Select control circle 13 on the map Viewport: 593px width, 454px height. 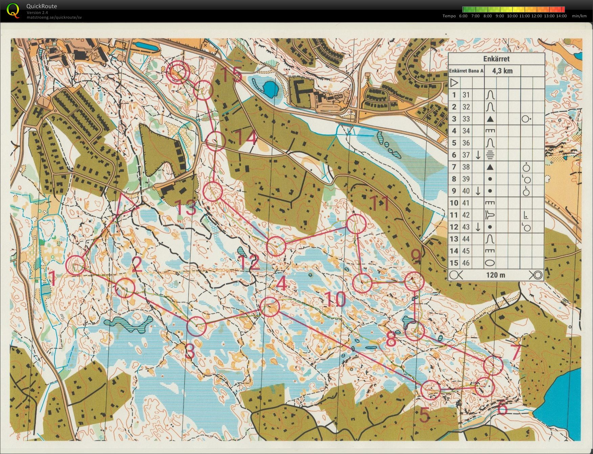pyautogui.click(x=213, y=191)
